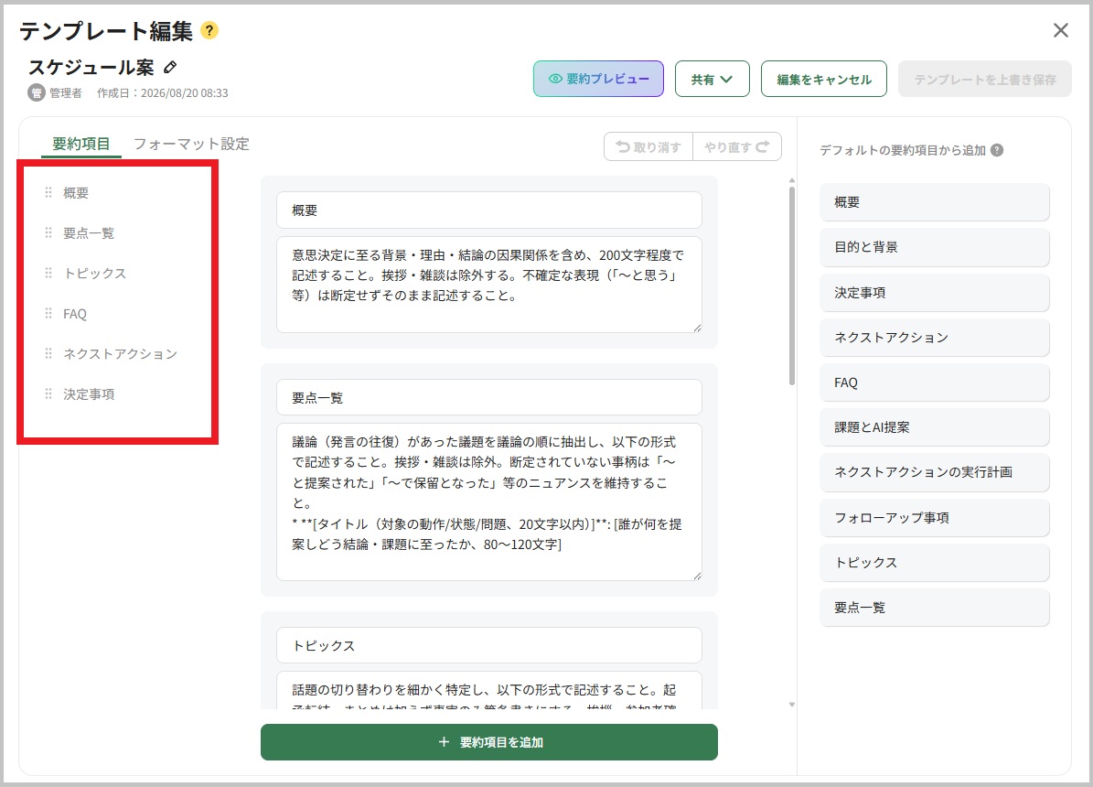Close the template edit dialog
The height and width of the screenshot is (787, 1093).
1060,30
